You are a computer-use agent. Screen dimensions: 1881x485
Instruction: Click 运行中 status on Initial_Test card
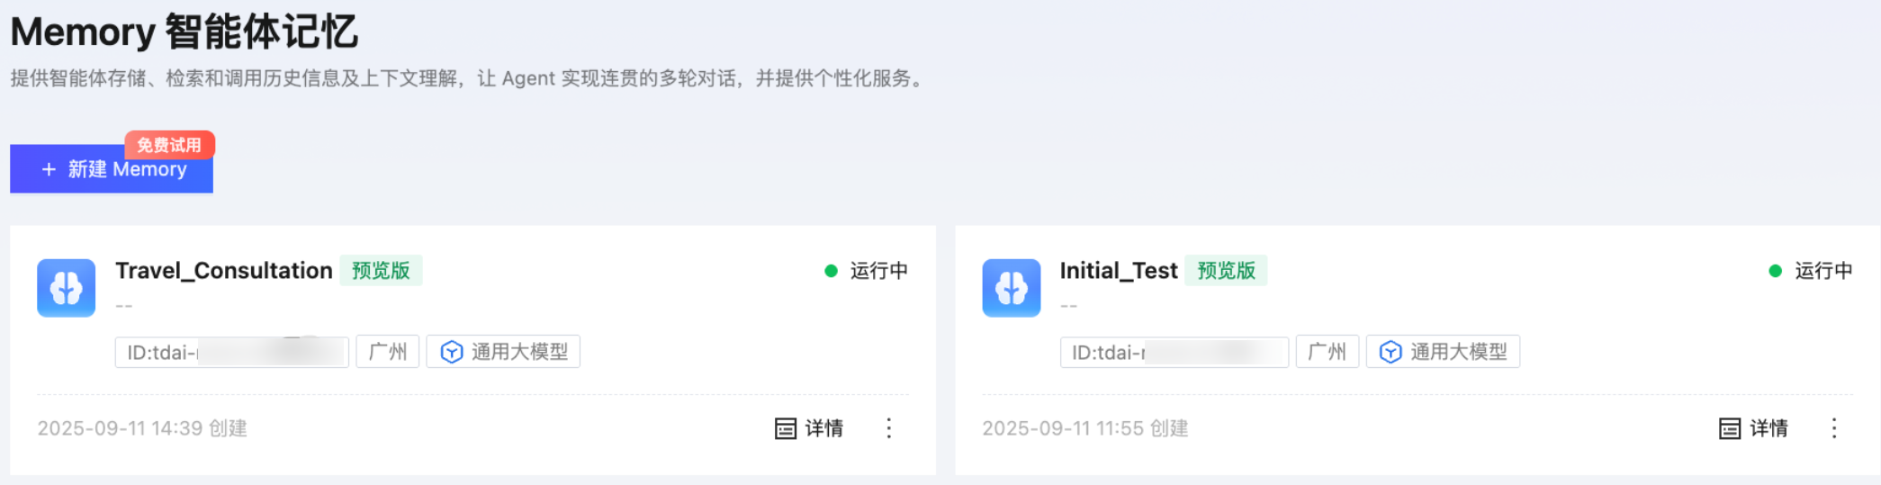(1822, 271)
